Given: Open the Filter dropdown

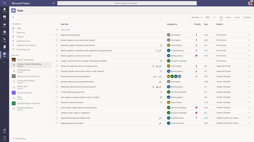Looking at the screenshot, I should 210,17.
